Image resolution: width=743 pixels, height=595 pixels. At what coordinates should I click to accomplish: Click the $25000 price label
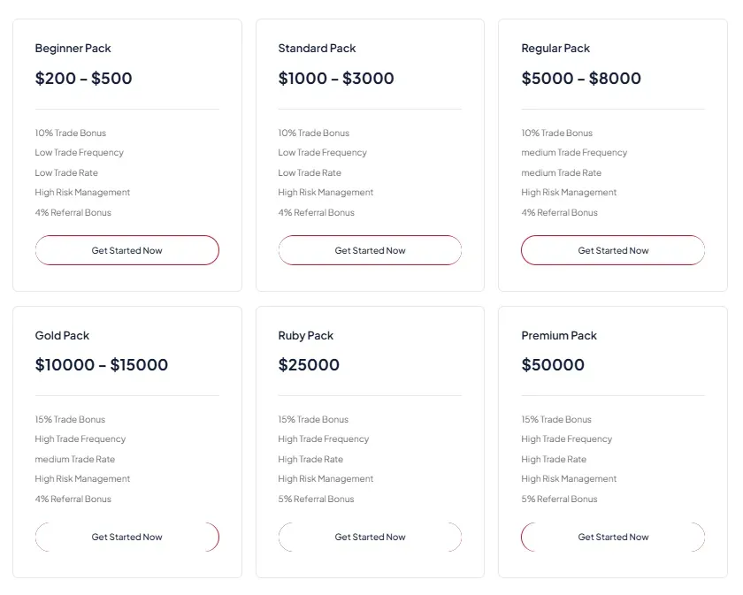point(309,365)
